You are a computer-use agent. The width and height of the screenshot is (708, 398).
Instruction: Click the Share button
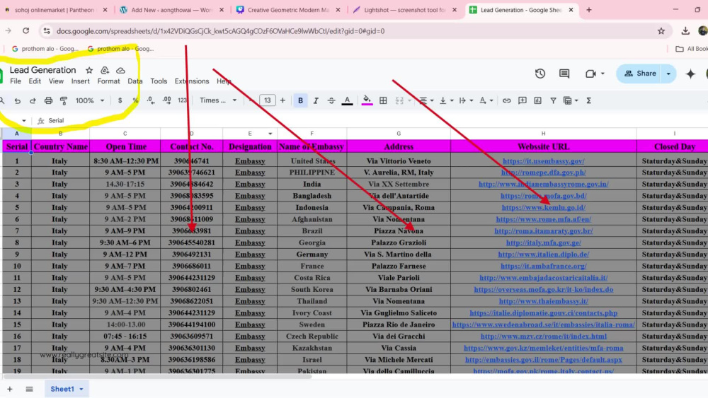pos(640,74)
